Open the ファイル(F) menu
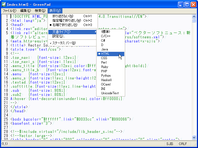The image size is (198, 148). pyautogui.click(x=10, y=11)
